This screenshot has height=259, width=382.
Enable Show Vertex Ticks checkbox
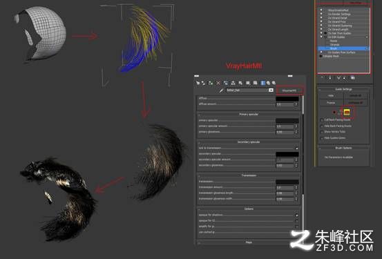pos(322,132)
